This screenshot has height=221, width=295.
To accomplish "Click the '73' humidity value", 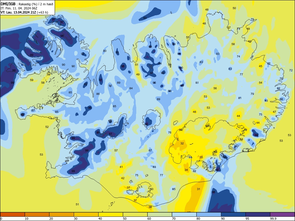I will (238, 29).
